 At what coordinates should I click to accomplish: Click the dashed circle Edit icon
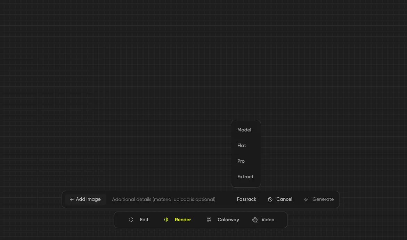[131, 220]
